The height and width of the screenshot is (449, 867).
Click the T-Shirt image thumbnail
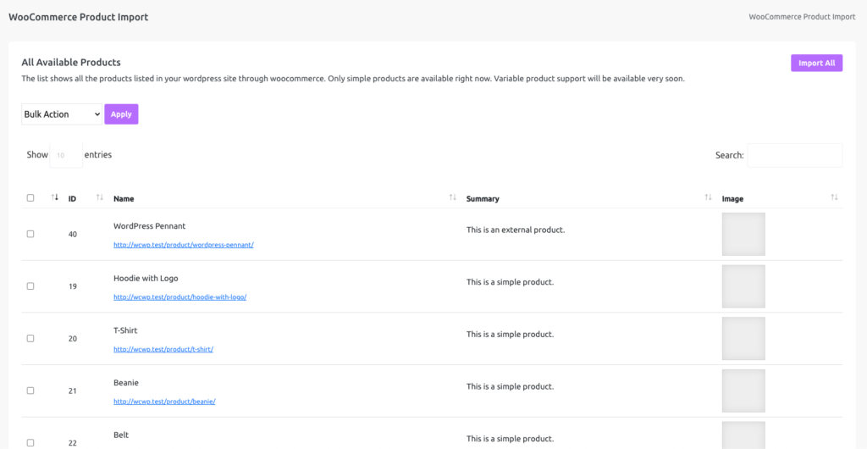[743, 338]
